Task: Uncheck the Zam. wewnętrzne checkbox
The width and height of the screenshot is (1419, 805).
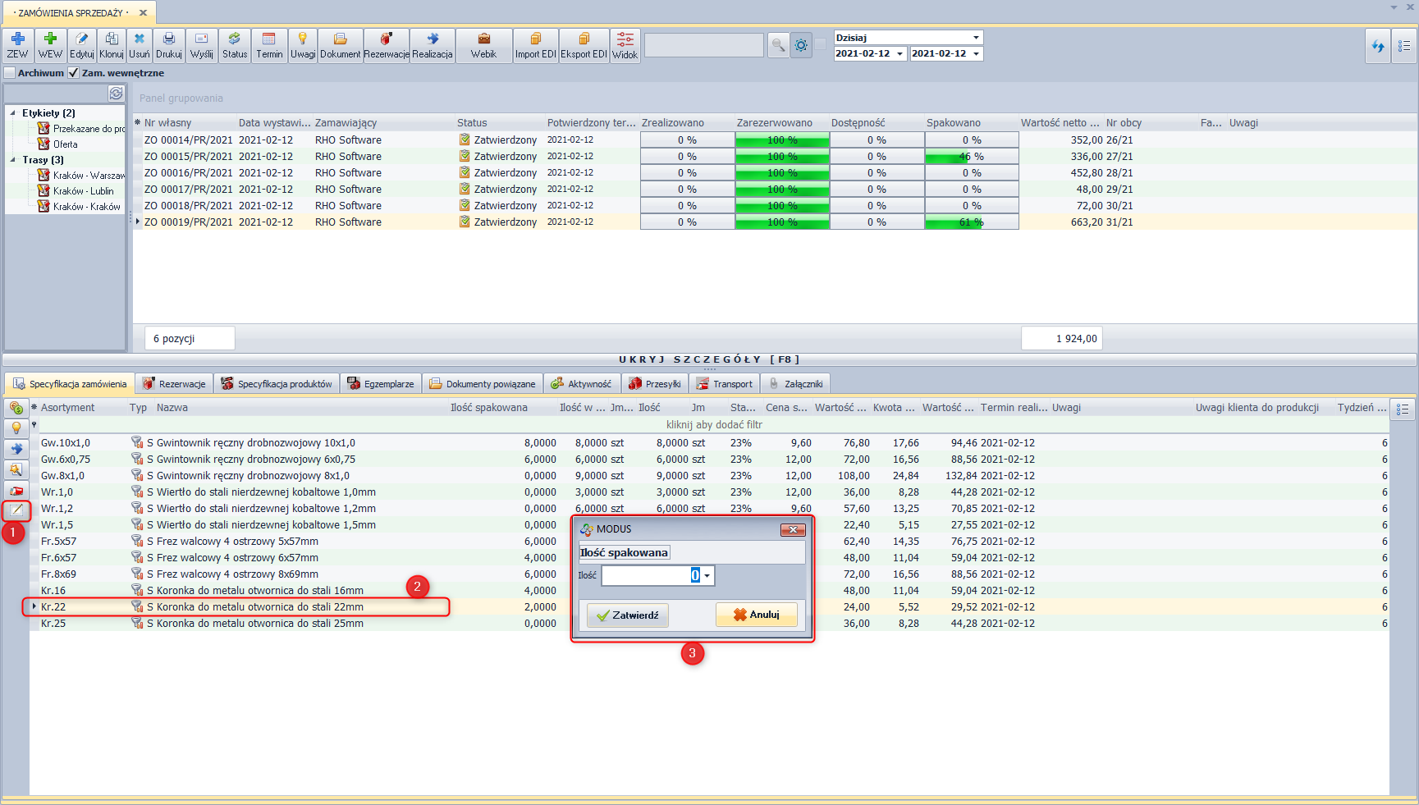Action: pos(74,73)
